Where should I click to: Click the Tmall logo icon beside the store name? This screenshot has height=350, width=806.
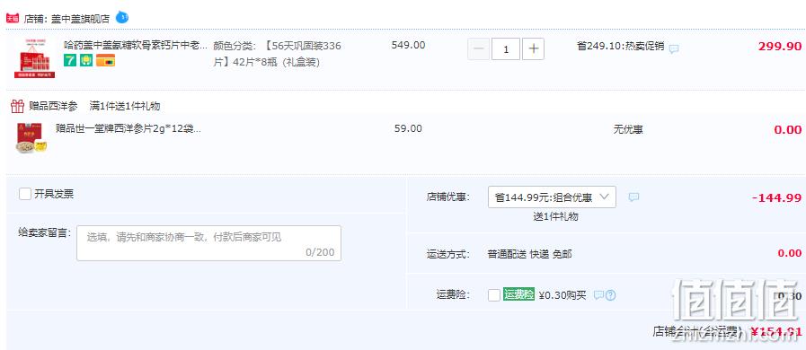click(13, 19)
